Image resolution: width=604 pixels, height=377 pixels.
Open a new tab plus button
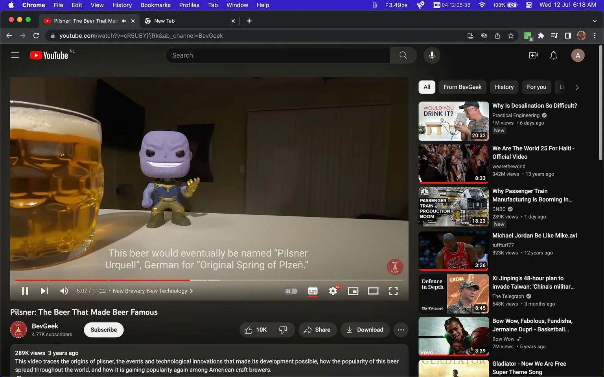click(x=249, y=21)
